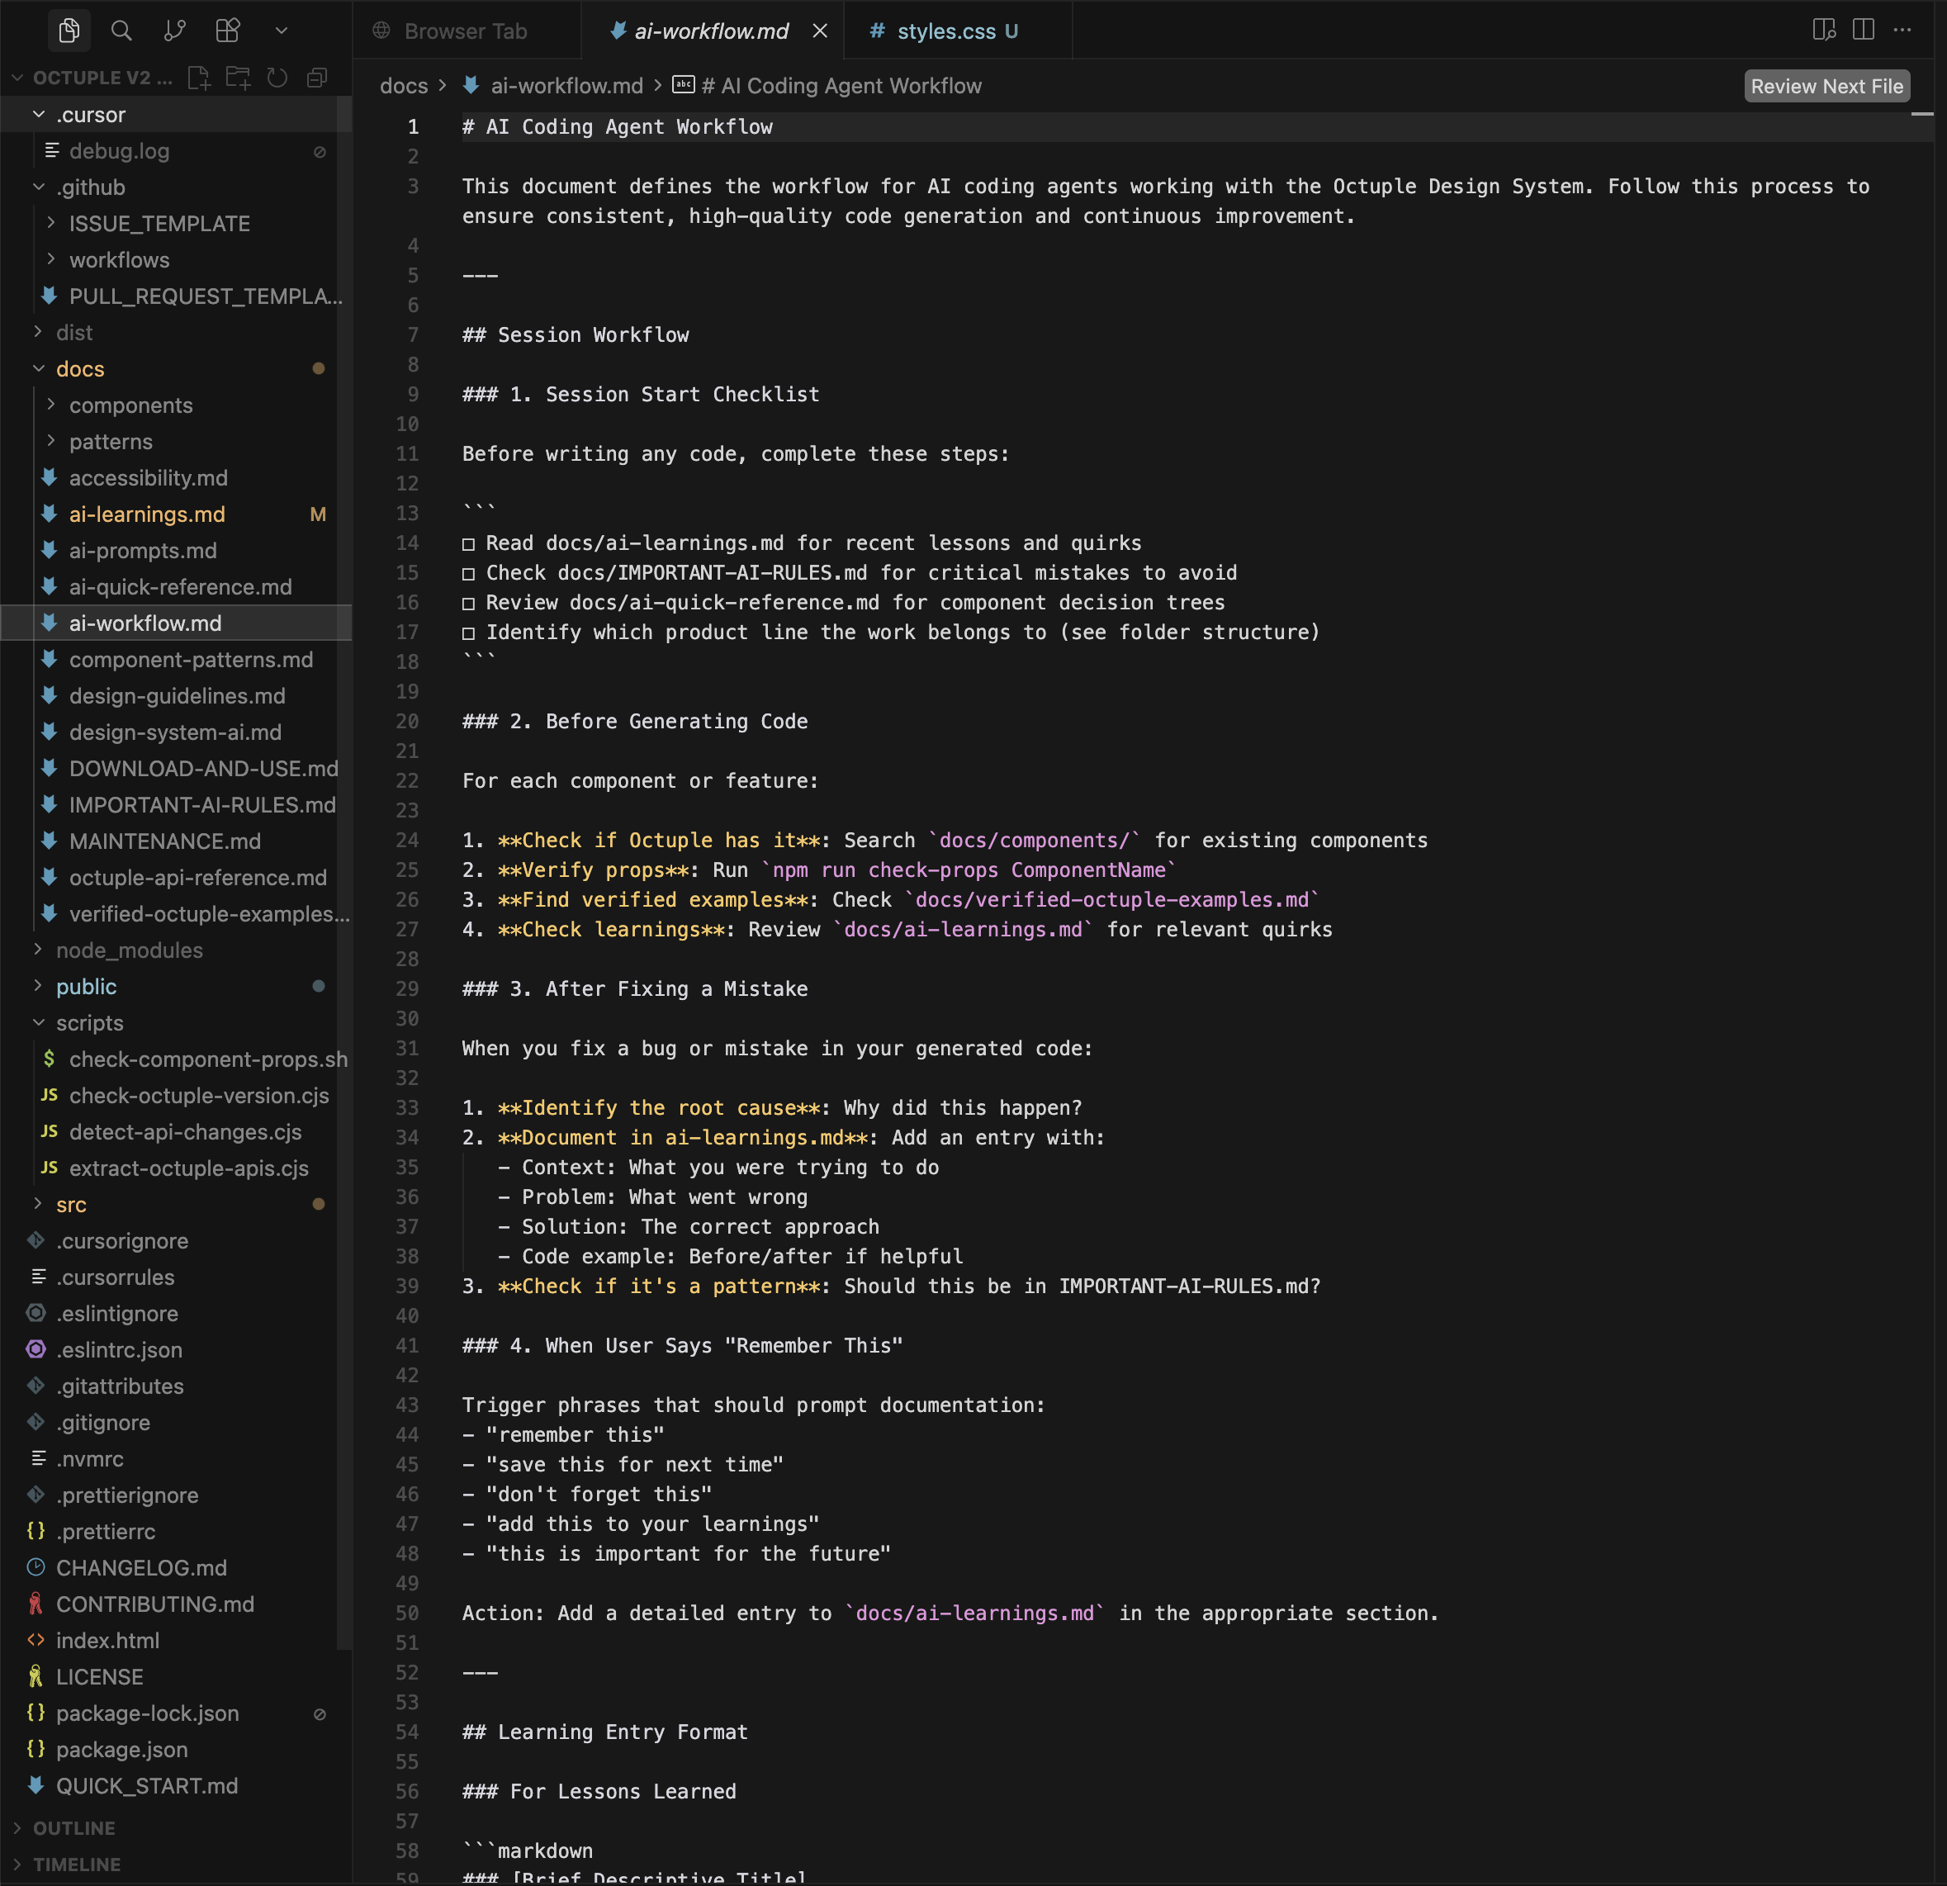This screenshot has height=1886, width=1947.
Task: Click the Collapse Folders icon in Explorer
Action: [x=317, y=78]
